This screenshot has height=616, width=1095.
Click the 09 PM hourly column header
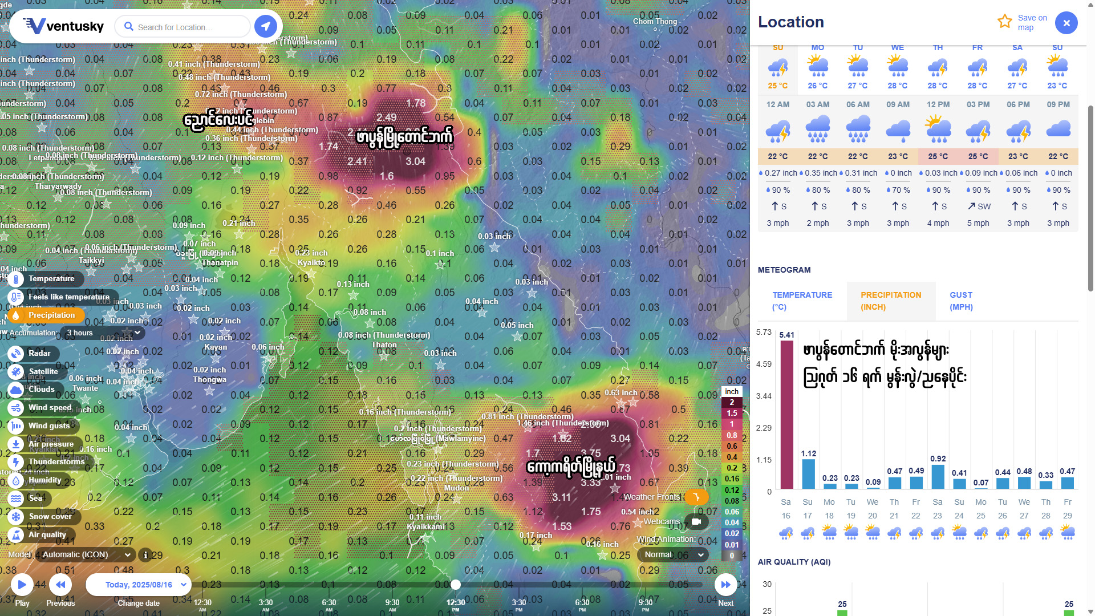tap(1058, 105)
